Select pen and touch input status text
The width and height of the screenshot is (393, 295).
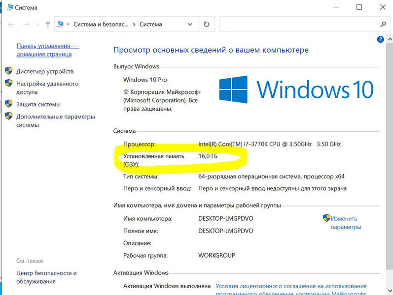pyautogui.click(x=273, y=188)
